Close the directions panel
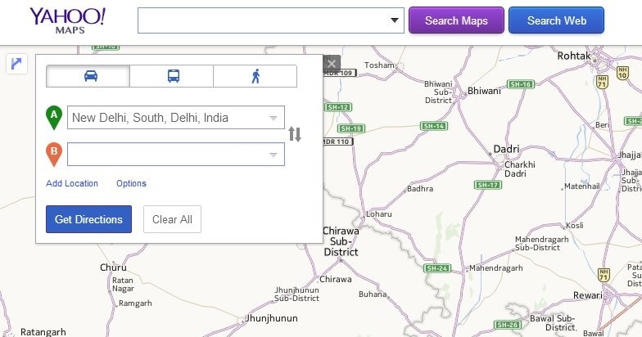 (331, 63)
